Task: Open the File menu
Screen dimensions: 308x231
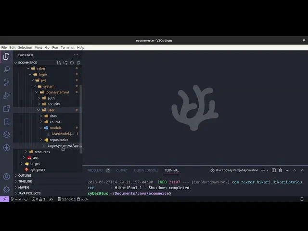Action: pyautogui.click(x=4, y=47)
